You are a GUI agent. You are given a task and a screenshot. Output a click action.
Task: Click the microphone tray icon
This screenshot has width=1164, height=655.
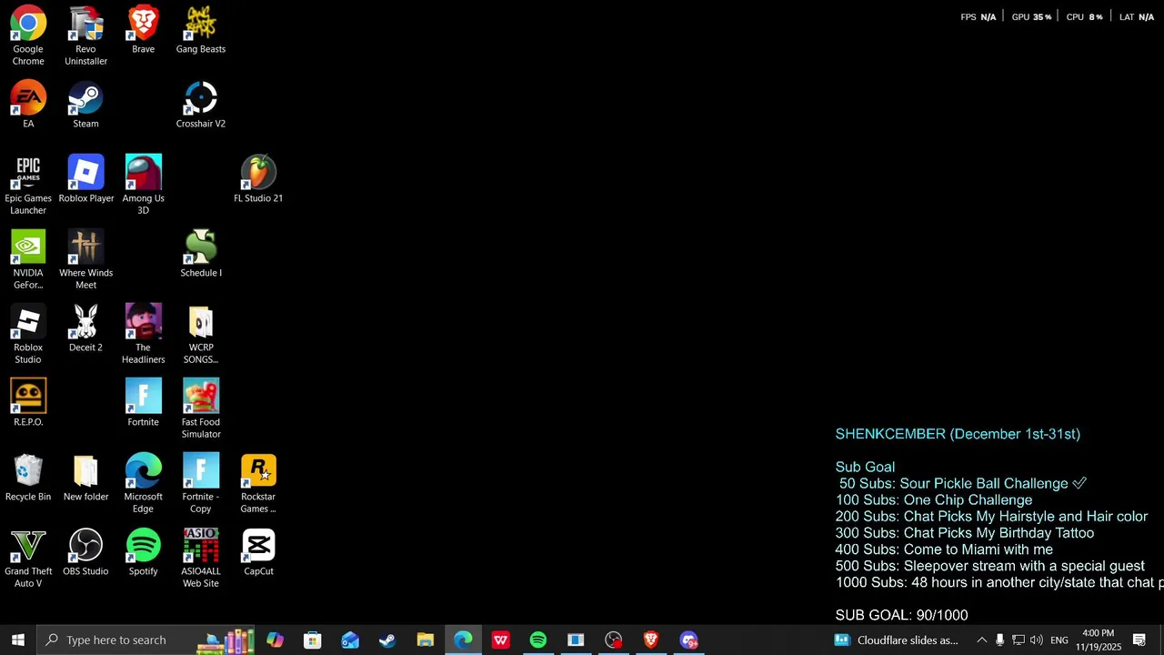pyautogui.click(x=999, y=640)
